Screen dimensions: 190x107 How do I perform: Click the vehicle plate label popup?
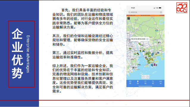[140, 39]
